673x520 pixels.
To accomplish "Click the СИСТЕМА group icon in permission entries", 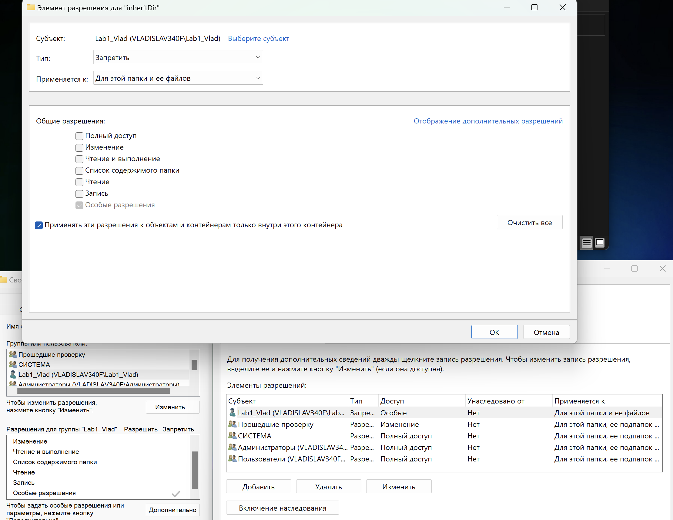I will (x=232, y=436).
